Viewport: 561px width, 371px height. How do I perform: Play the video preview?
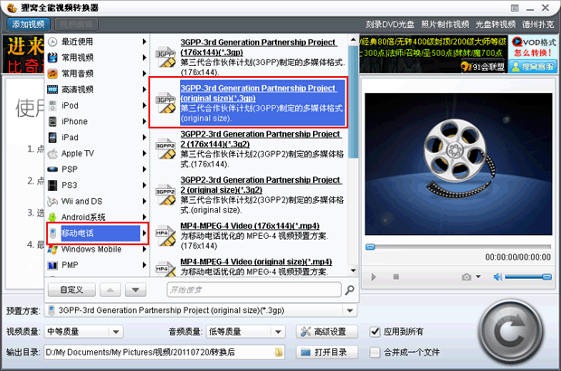pos(374,277)
